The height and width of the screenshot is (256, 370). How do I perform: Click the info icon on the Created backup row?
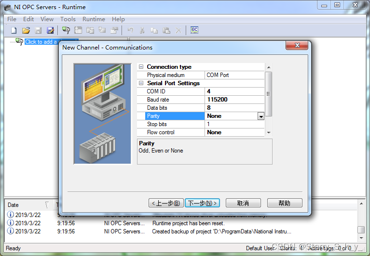coord(11,231)
